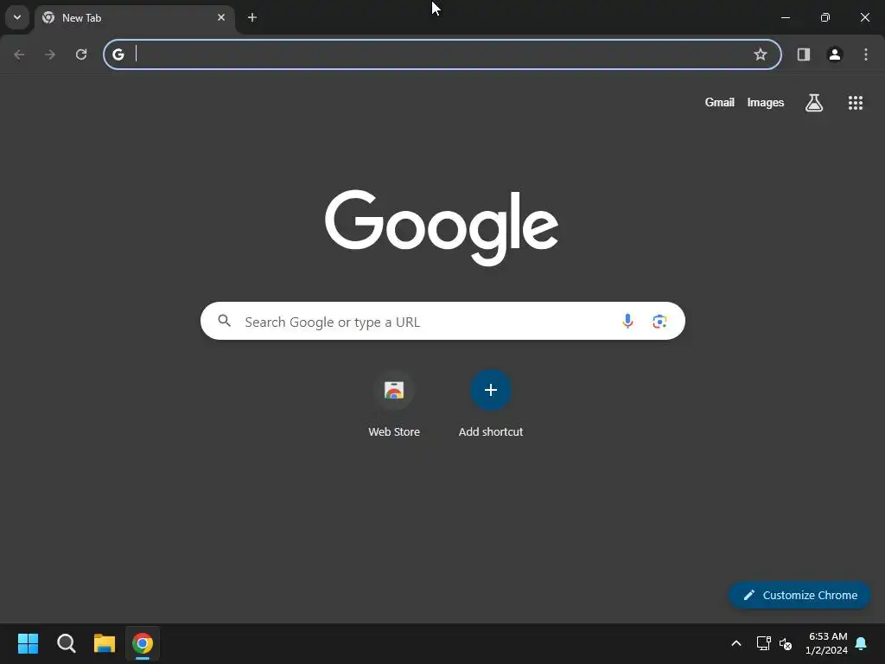Open the clock showing 6:53 AM
The height and width of the screenshot is (664, 885).
pyautogui.click(x=827, y=643)
